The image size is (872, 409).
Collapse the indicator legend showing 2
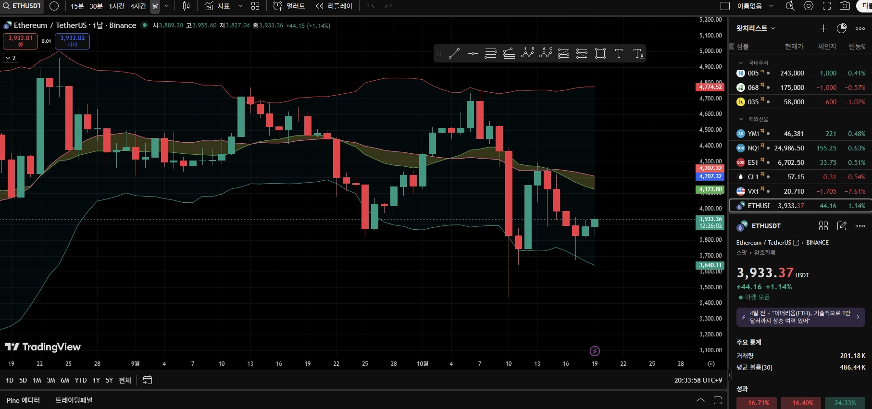11,58
